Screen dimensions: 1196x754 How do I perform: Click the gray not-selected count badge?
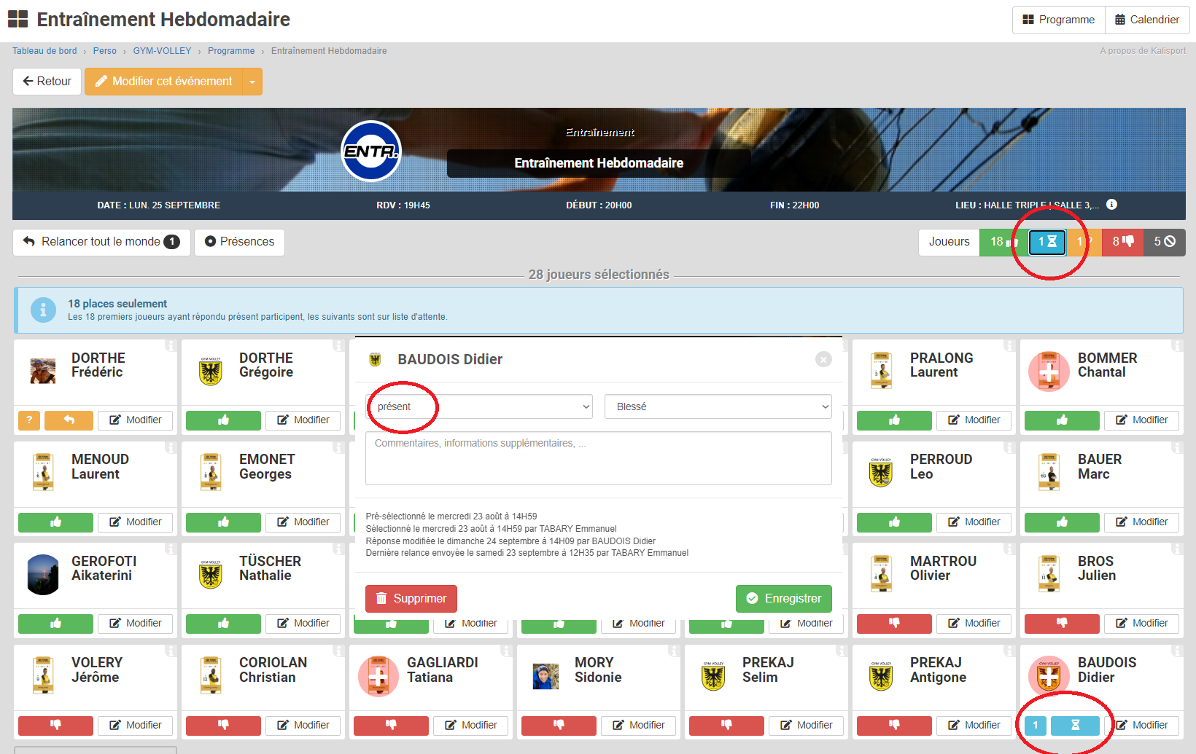(x=1164, y=242)
